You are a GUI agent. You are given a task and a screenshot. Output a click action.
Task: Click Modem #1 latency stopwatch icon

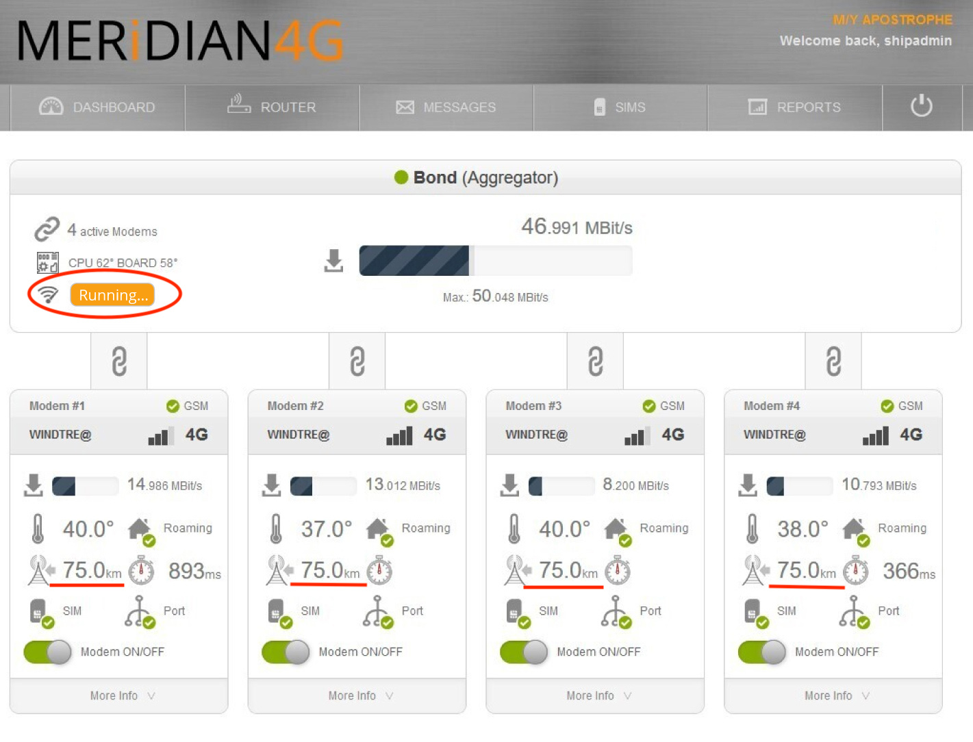[x=142, y=570]
